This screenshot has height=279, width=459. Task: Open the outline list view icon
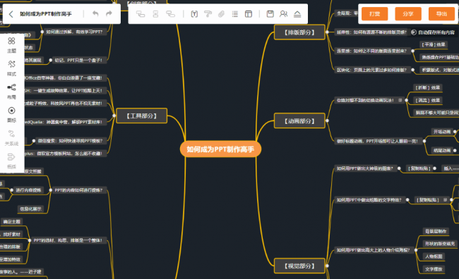click(x=234, y=14)
